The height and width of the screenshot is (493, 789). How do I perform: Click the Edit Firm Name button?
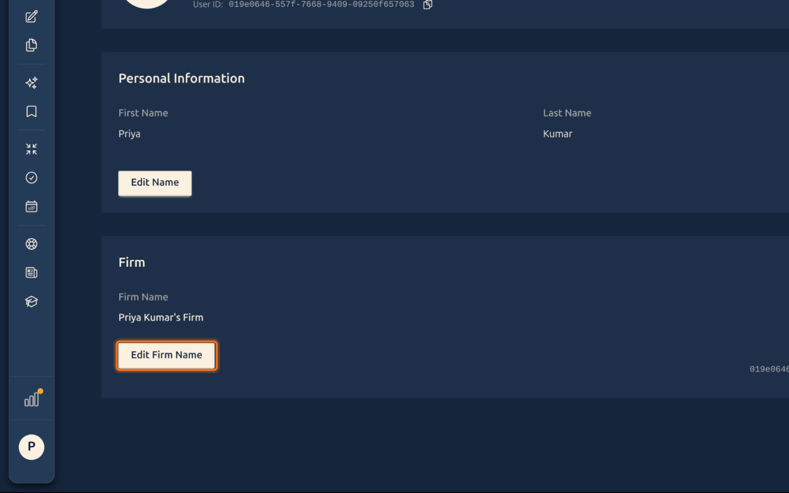[x=167, y=356]
